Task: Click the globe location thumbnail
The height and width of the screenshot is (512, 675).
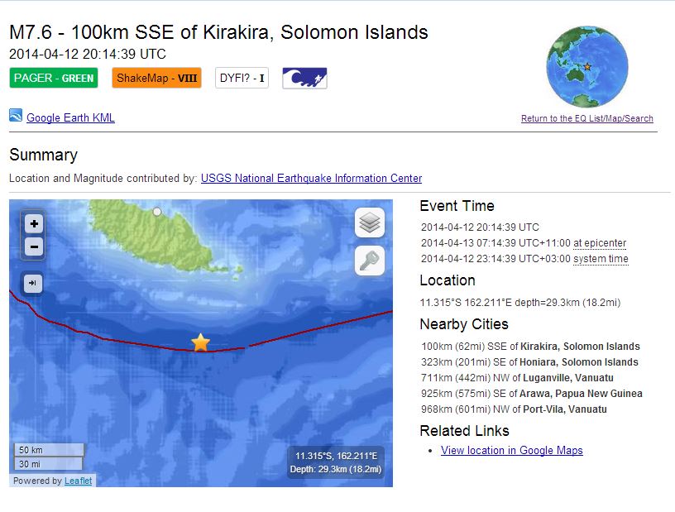Action: 586,67
